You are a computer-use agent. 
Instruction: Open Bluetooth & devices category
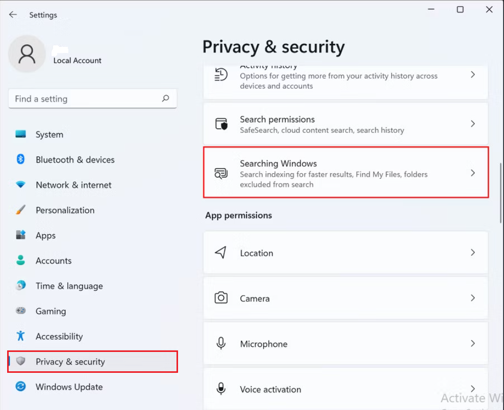[x=92, y=159]
